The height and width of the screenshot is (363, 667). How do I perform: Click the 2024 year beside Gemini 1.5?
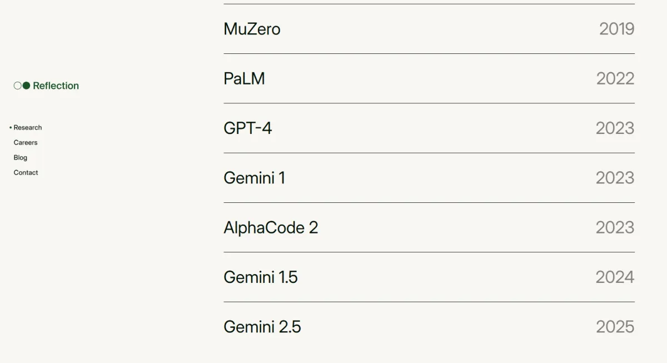[615, 277]
